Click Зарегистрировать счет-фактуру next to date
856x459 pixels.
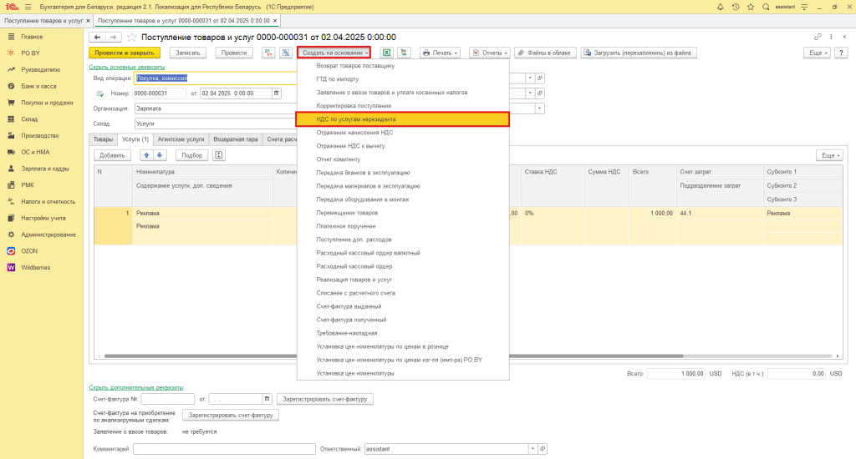pyautogui.click(x=325, y=399)
